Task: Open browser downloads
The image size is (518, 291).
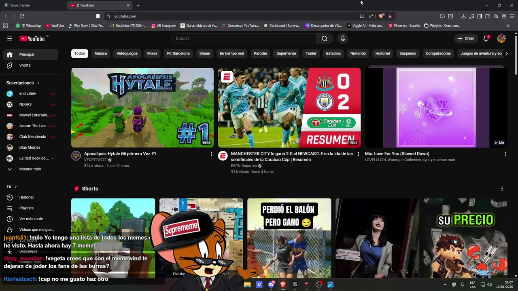Action: (463, 16)
